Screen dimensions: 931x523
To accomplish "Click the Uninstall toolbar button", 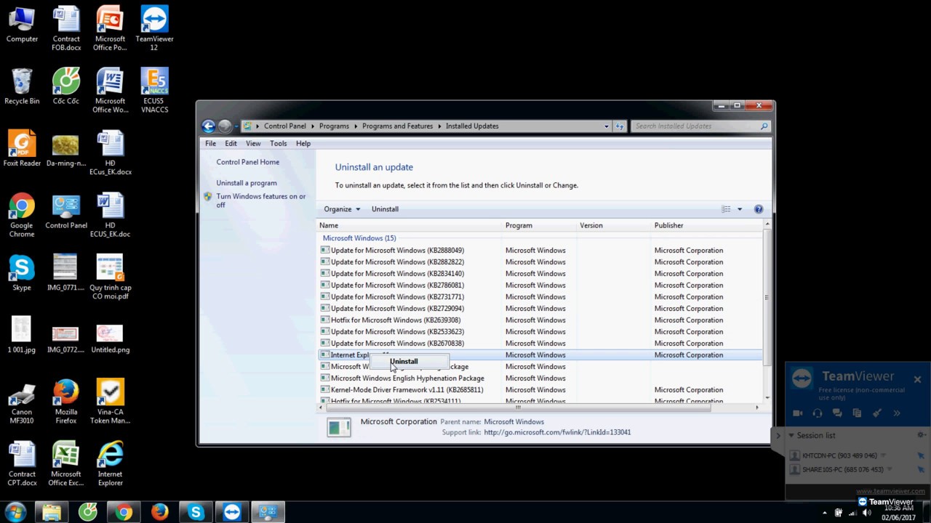I will pos(385,209).
